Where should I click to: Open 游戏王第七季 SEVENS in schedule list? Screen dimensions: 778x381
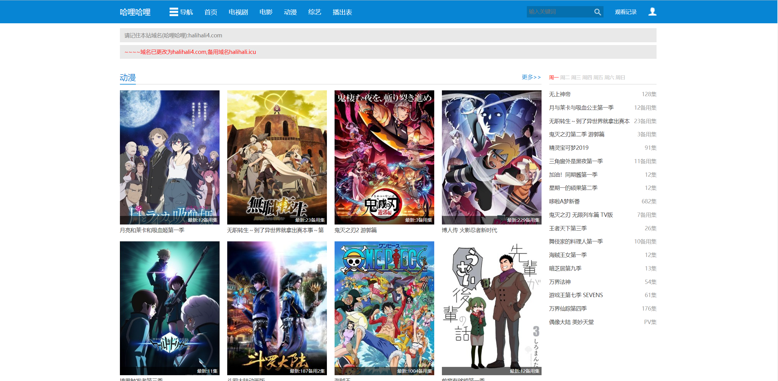coord(576,295)
